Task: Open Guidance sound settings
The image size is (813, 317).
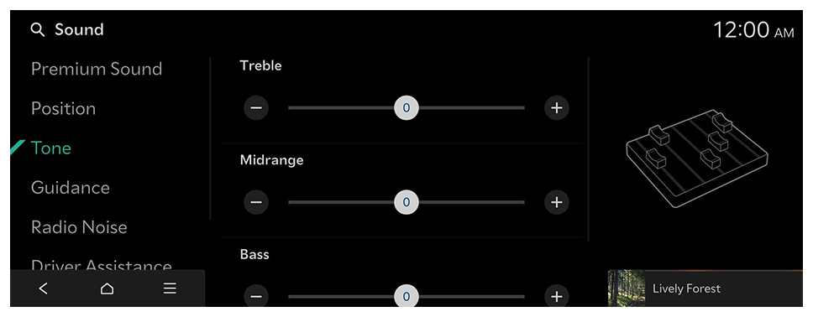Action: click(x=71, y=188)
